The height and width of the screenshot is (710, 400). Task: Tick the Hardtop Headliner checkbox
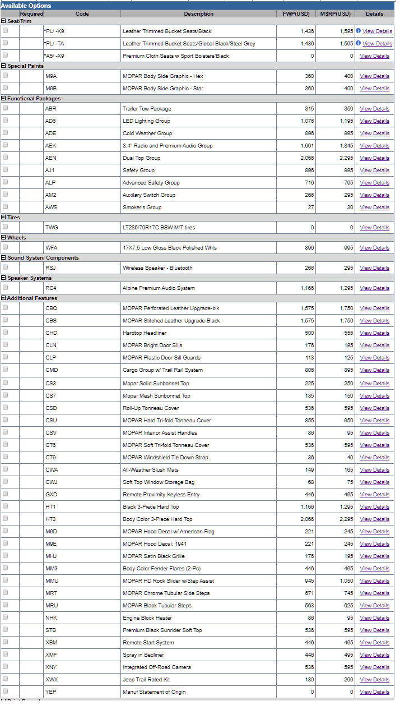[x=5, y=332]
